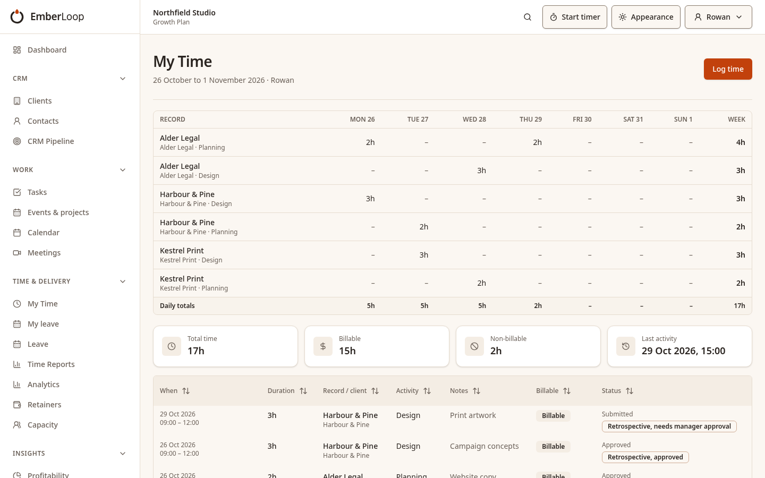The width and height of the screenshot is (765, 478).
Task: Click the Log time button
Action: 728,69
